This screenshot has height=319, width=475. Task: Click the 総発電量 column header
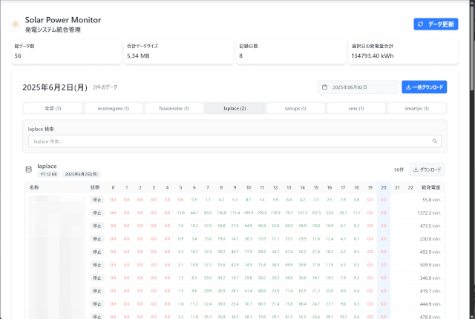430,187
